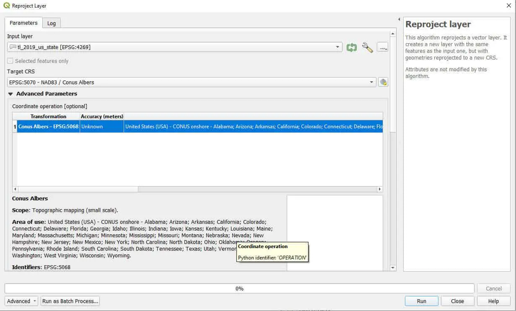Screen dimensions: 516x311
Task: Close the Reproject Layer dialog via Close button
Action: [457, 301]
